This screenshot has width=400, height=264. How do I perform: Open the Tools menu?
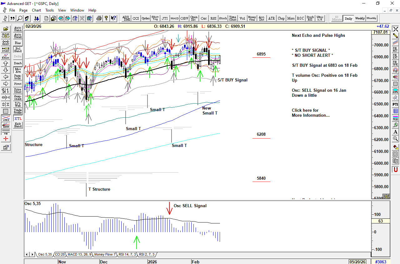(x=49, y=10)
